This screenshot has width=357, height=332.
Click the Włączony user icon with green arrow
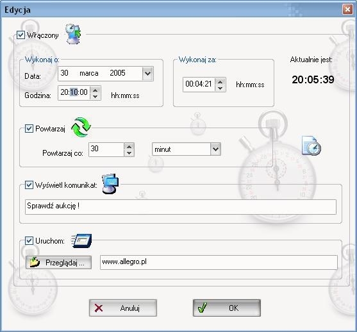pos(73,34)
